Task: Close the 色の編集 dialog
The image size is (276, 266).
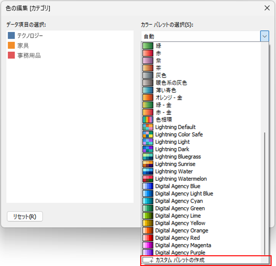Action: click(x=267, y=8)
